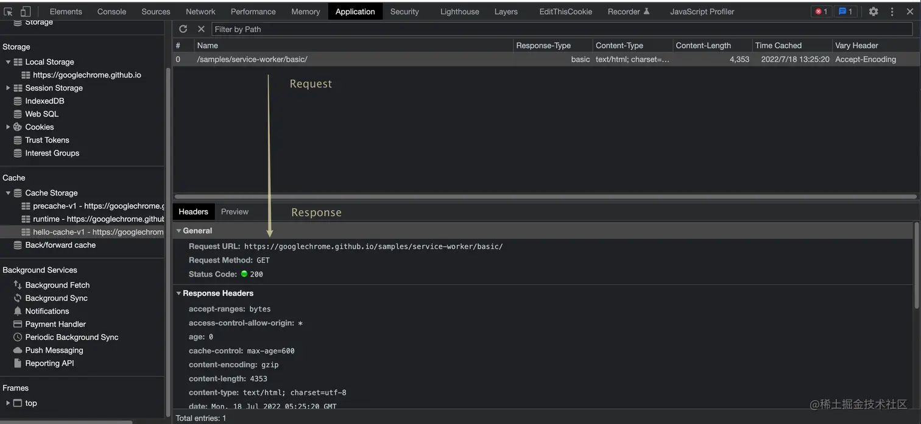Click the Back/forward cache database icon
The height and width of the screenshot is (424, 921).
point(18,246)
